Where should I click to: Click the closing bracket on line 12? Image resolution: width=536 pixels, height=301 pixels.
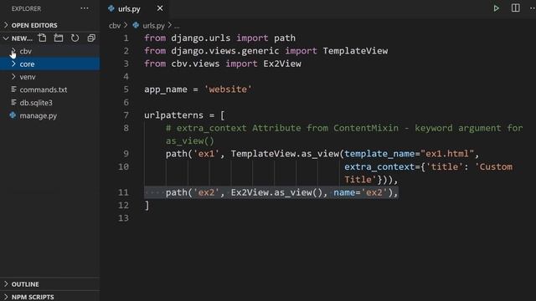[x=147, y=205]
